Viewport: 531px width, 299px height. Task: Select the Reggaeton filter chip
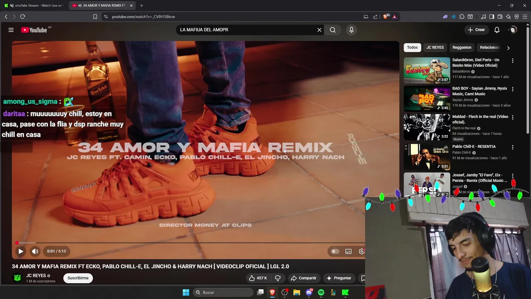[462, 47]
